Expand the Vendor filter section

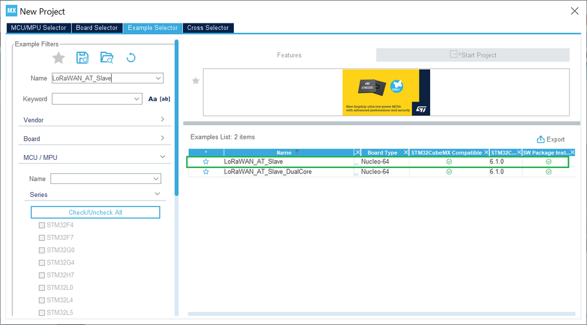point(163,119)
